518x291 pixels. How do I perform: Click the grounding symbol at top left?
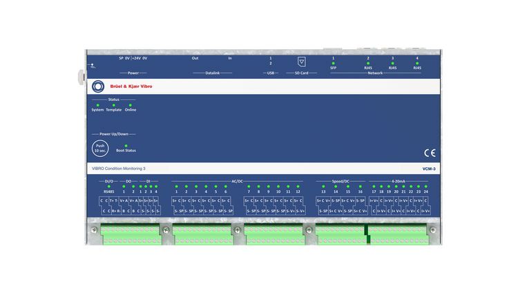93,66
